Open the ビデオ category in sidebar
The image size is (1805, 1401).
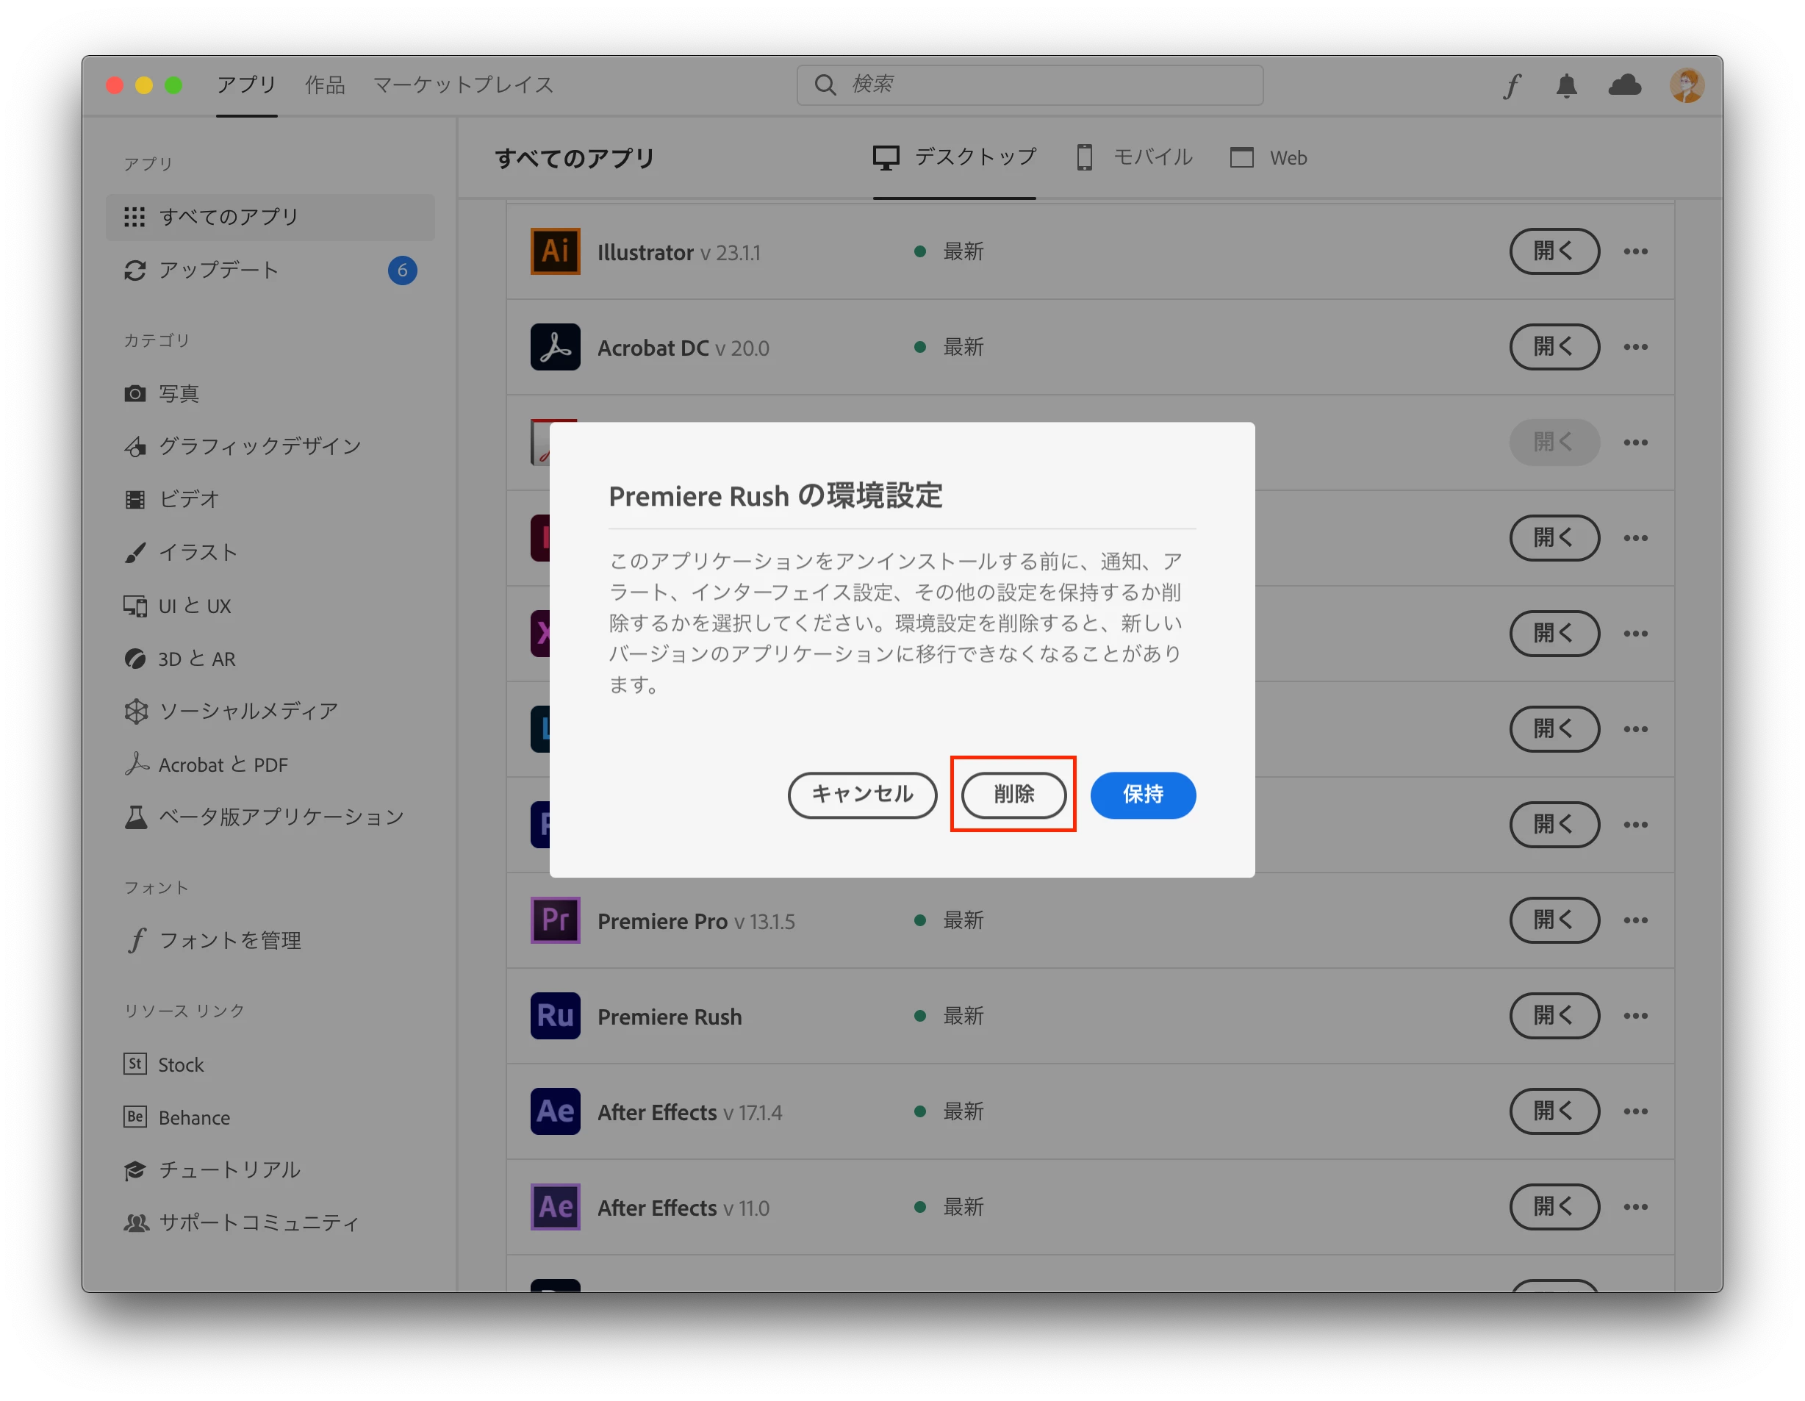(188, 499)
